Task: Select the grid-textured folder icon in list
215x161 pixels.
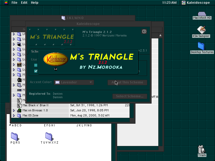Action: point(19,85)
